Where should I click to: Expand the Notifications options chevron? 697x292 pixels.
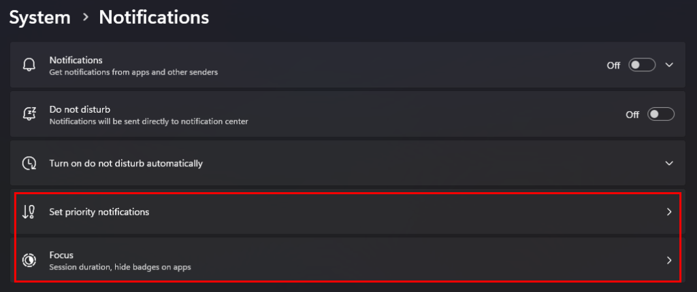tap(669, 65)
